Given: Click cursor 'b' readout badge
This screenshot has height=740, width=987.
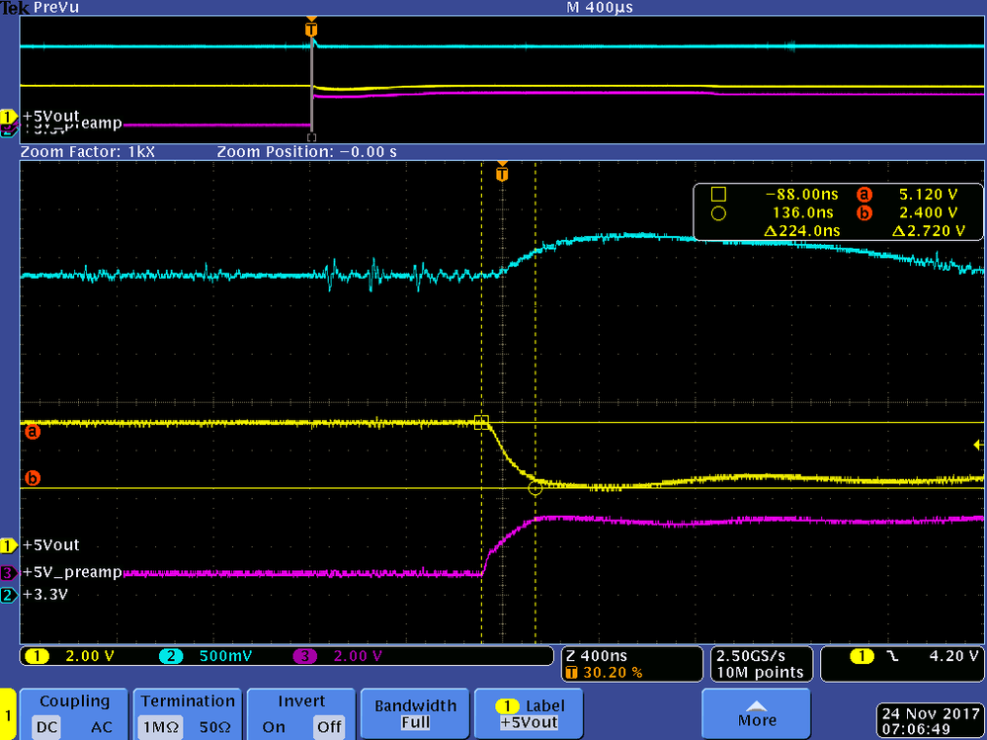Looking at the screenshot, I should tap(864, 213).
